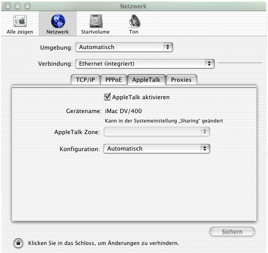This screenshot has height=253, width=268.
Task: Close the Netzwerk window
Action: (x=8, y=6)
